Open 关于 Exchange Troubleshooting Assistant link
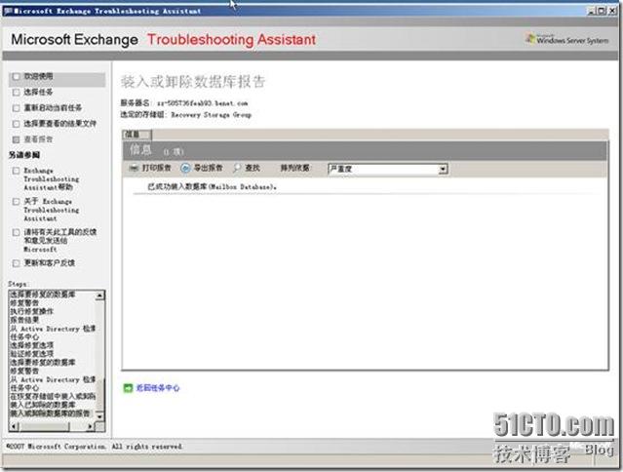 point(52,210)
